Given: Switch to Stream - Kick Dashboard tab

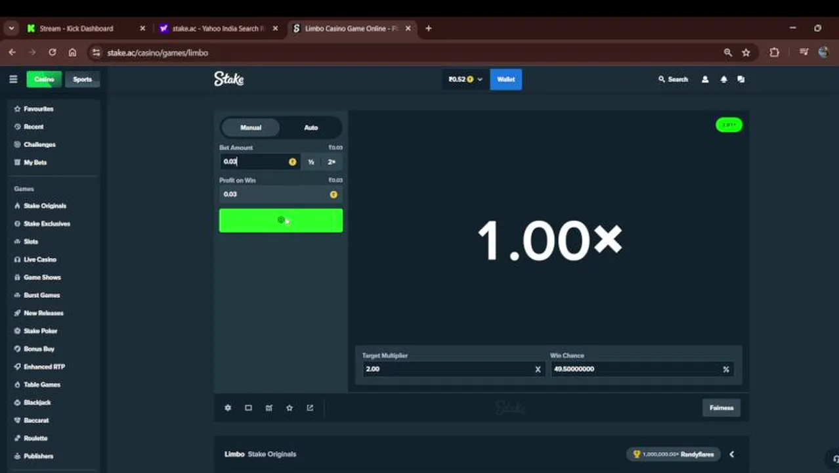Looking at the screenshot, I should click(x=77, y=28).
